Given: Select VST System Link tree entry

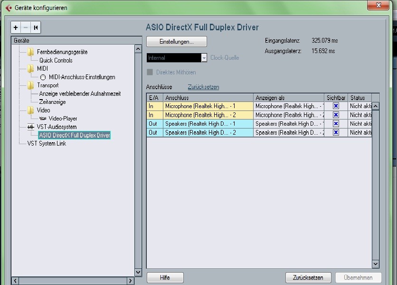Looking at the screenshot, I should coord(47,143).
